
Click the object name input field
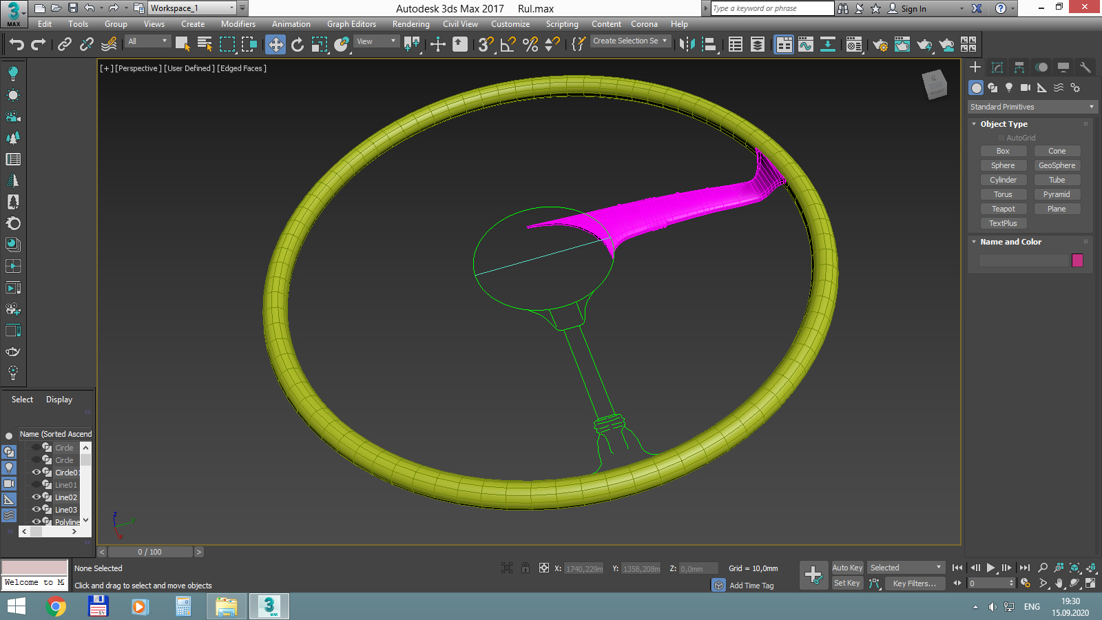[1023, 260]
